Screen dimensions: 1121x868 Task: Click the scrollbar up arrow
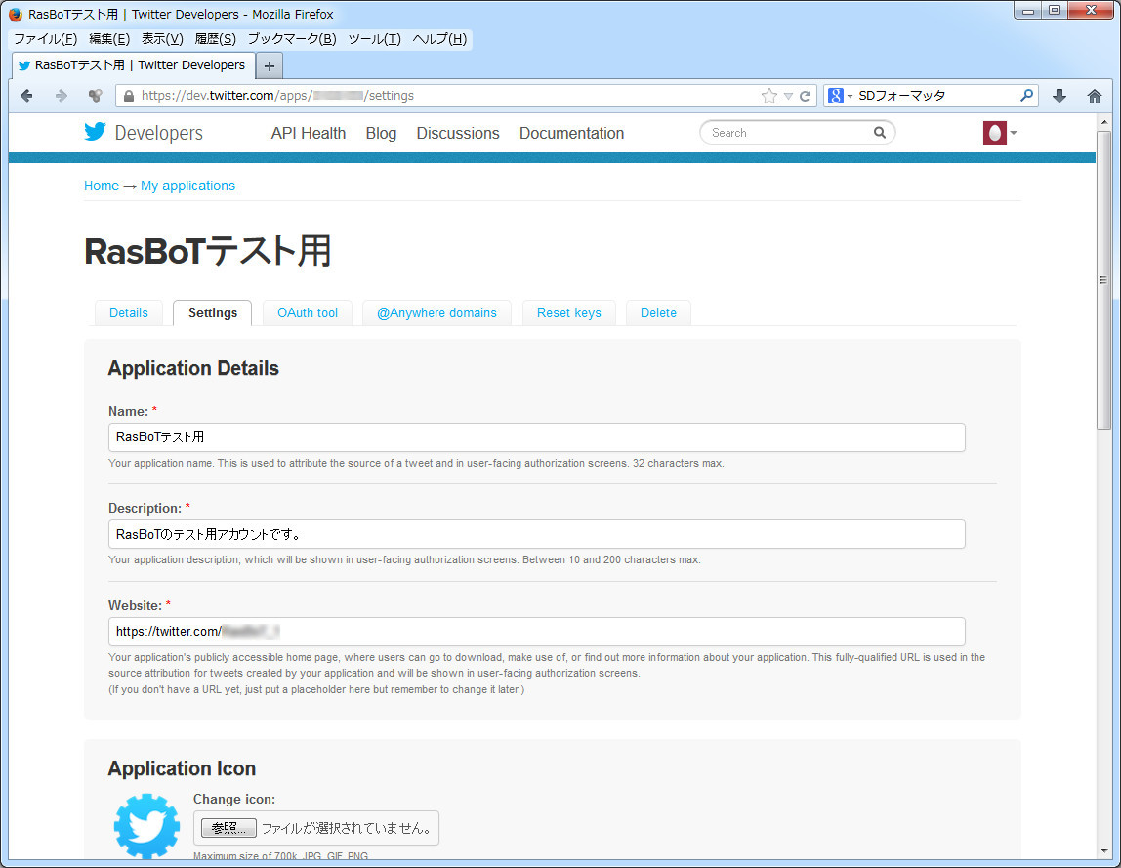coord(1103,121)
